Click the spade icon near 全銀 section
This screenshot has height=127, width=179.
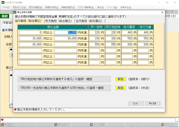pyautogui.click(x=11, y=50)
